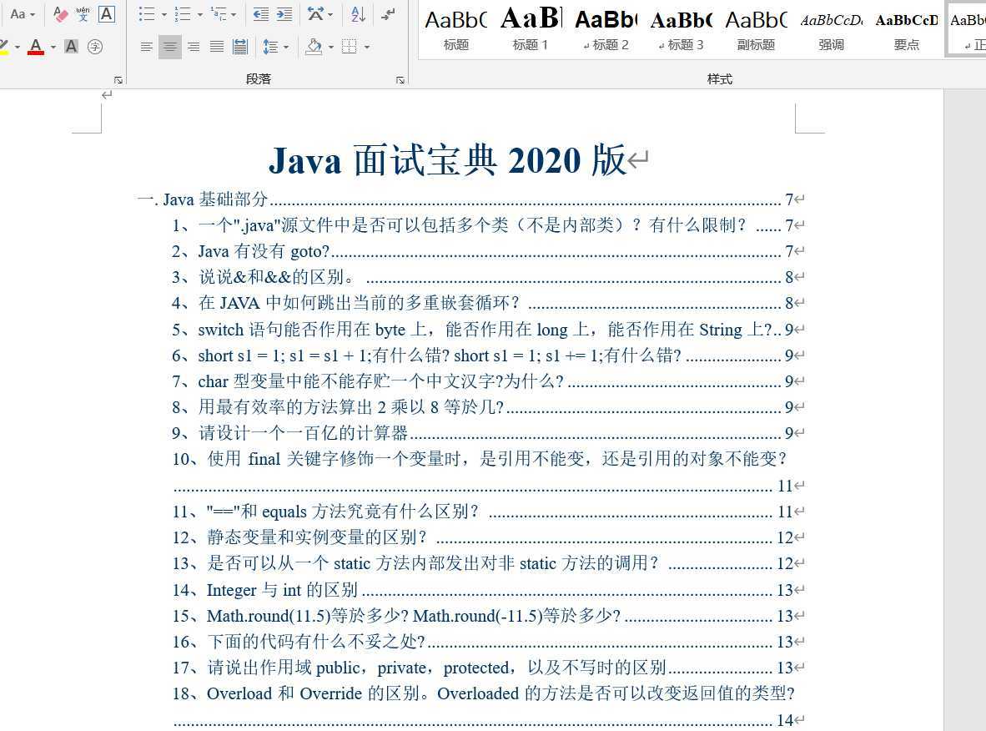Open the Asian Layout dropdown

pyautogui.click(x=320, y=14)
